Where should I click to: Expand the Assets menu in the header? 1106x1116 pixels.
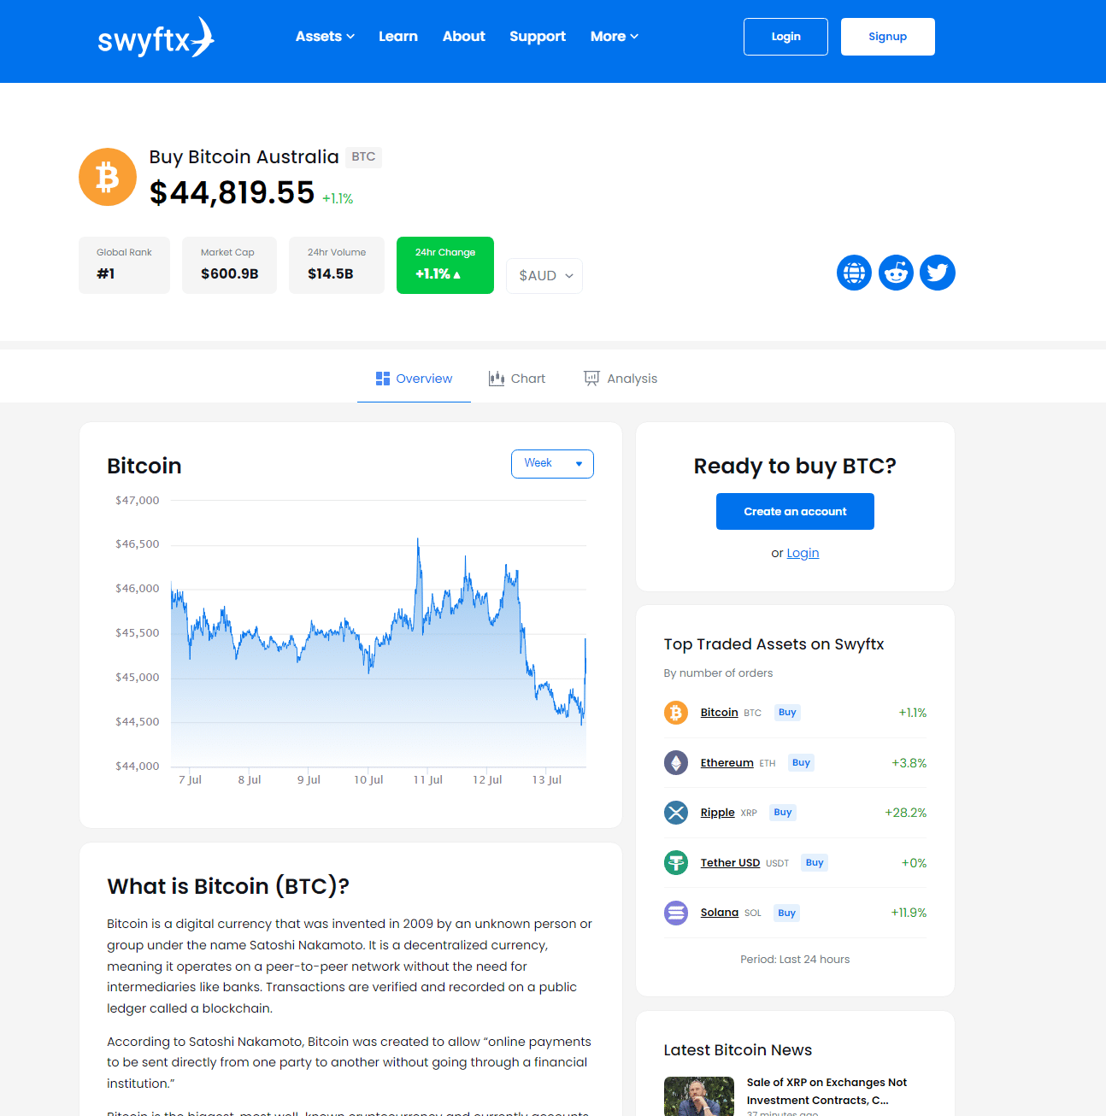coord(325,37)
